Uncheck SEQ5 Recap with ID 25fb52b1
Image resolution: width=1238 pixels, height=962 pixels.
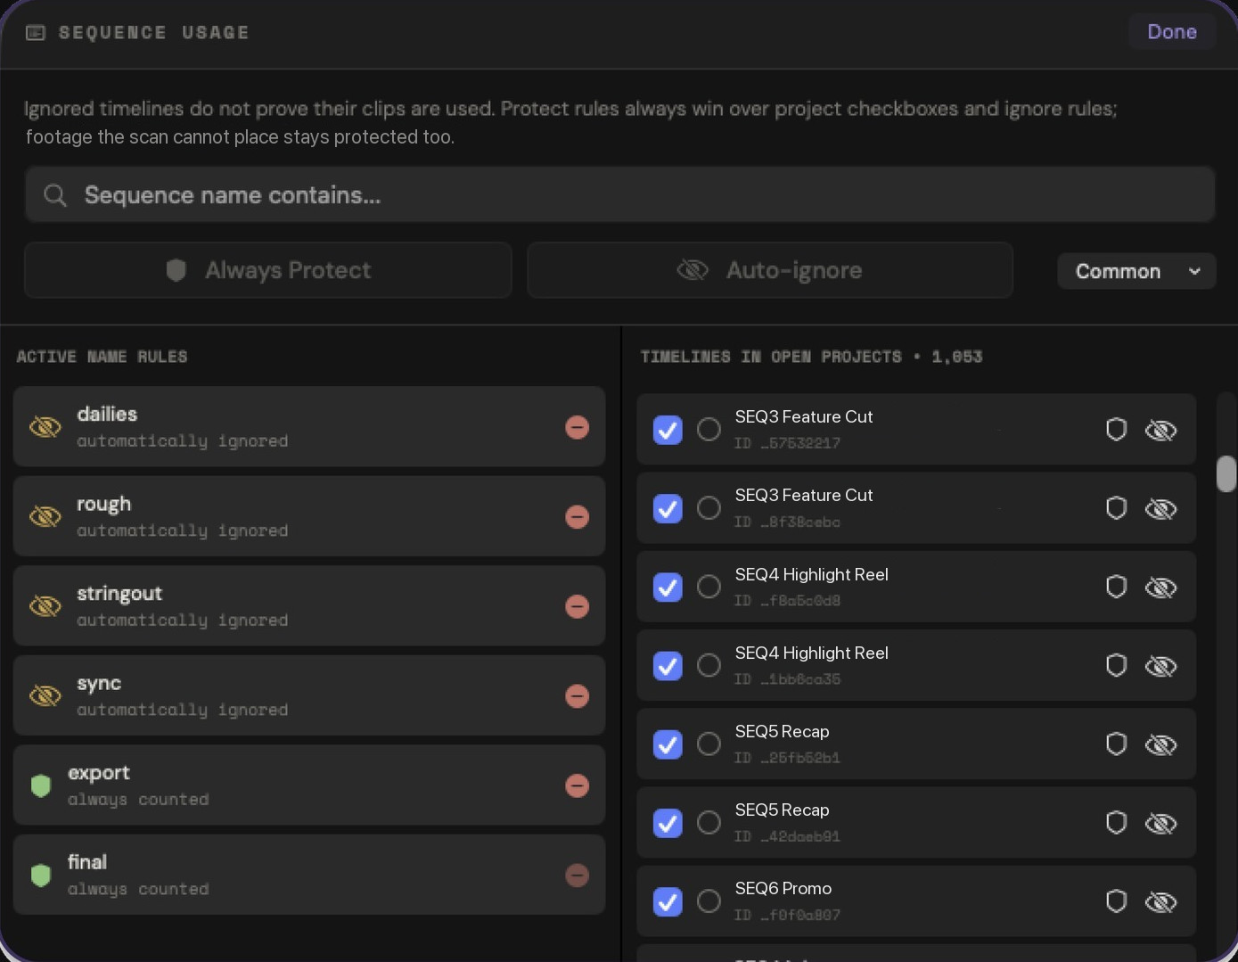(x=668, y=744)
